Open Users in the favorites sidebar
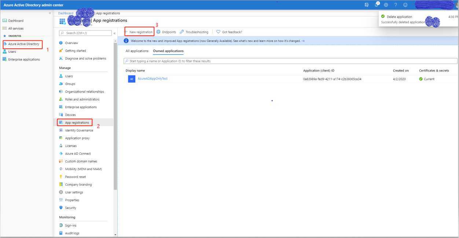 (12, 52)
